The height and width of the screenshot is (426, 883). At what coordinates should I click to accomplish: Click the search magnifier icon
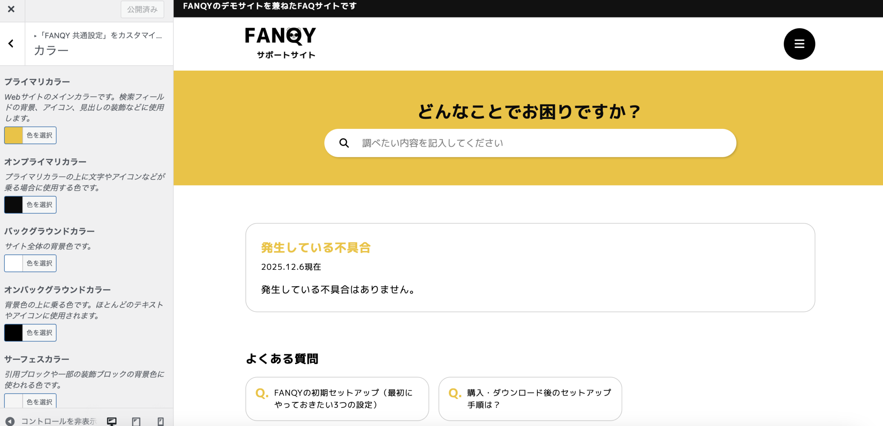click(x=344, y=143)
